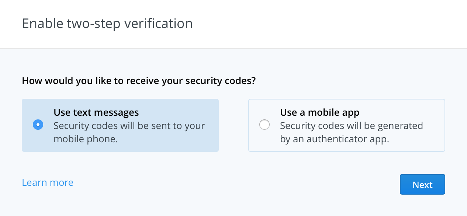Select the 'Use text messages' radio button
This screenshot has width=467, height=216.
coord(38,125)
